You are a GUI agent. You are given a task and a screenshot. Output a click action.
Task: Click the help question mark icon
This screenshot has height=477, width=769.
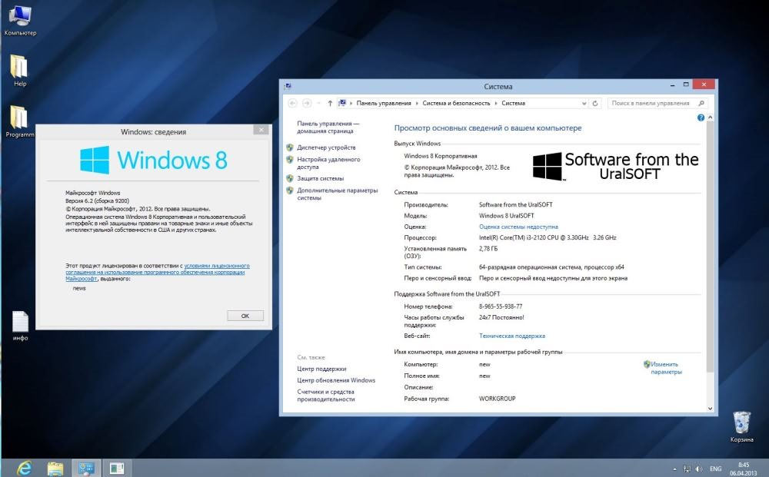[x=701, y=118]
